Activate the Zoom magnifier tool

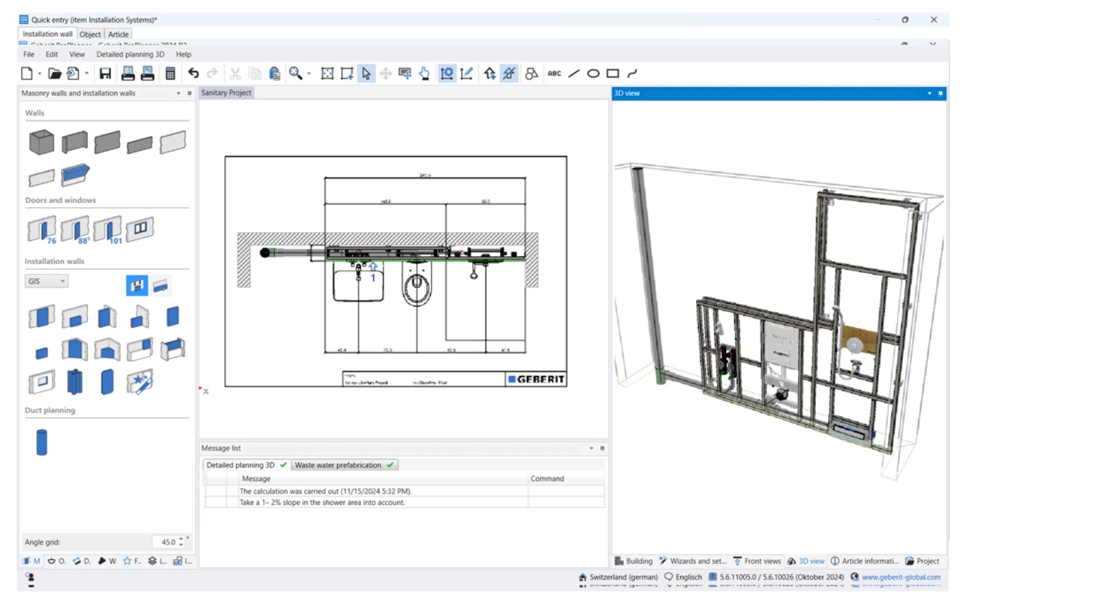295,73
